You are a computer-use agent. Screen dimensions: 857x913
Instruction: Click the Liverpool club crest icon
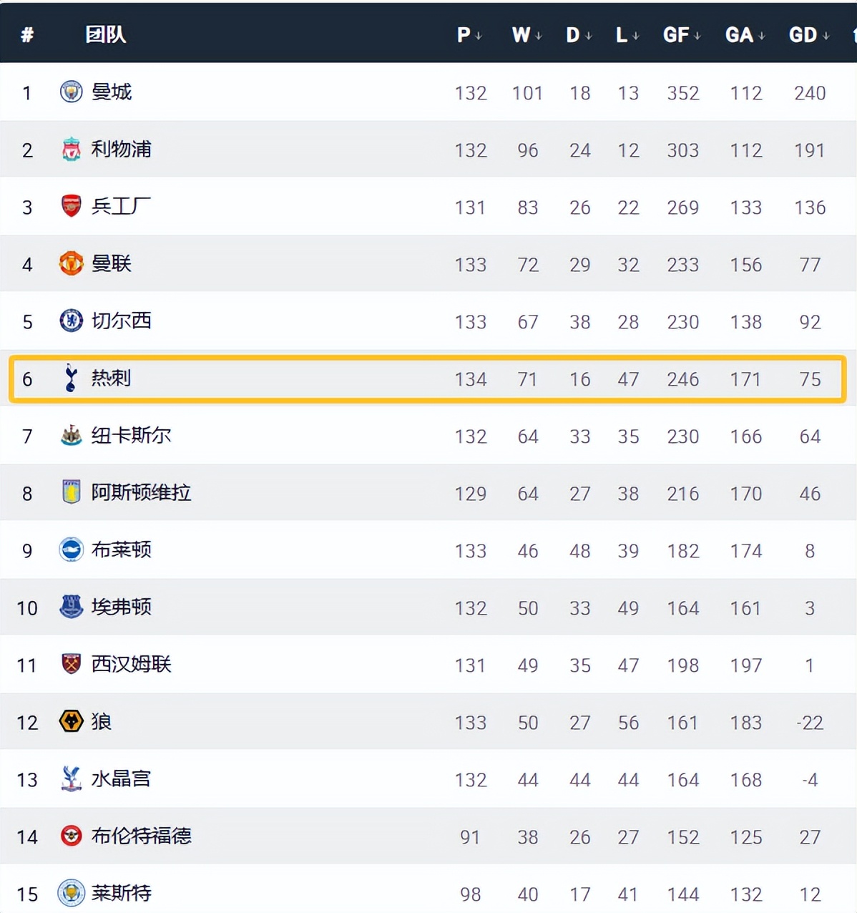click(x=71, y=149)
